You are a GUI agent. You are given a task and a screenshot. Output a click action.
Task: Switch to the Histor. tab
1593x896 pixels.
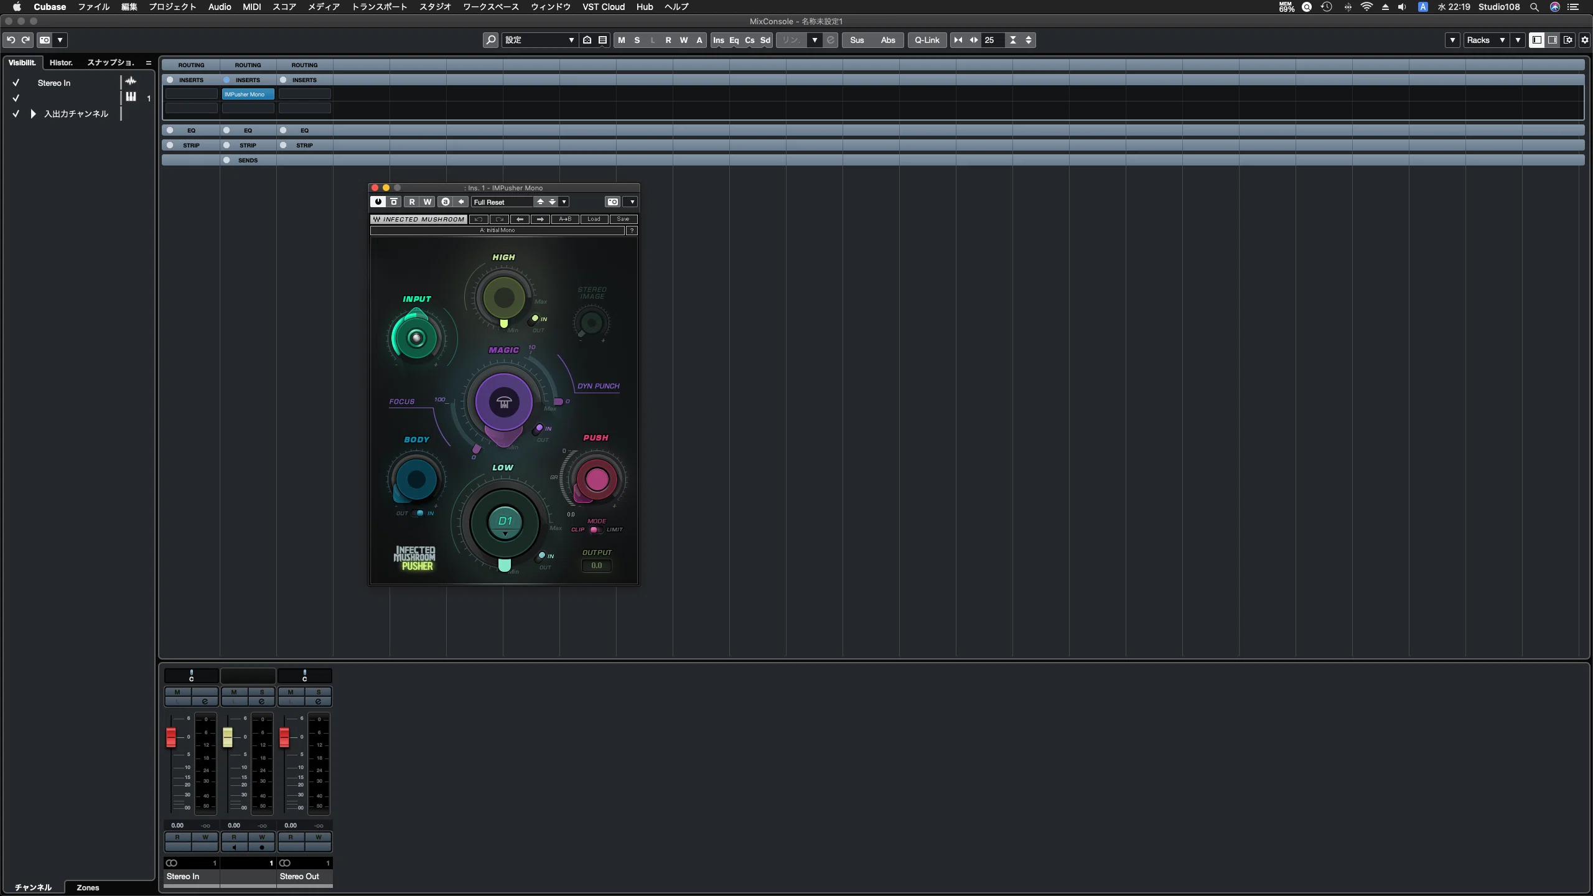coord(61,62)
